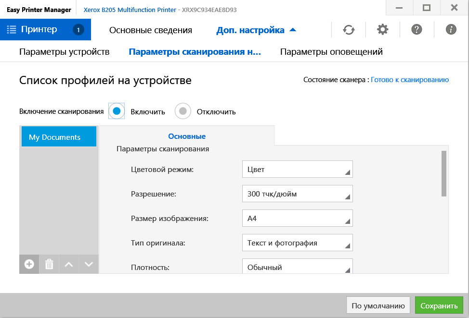This screenshot has height=318, width=469.
Task: Move profile down with down arrow
Action: click(x=89, y=264)
